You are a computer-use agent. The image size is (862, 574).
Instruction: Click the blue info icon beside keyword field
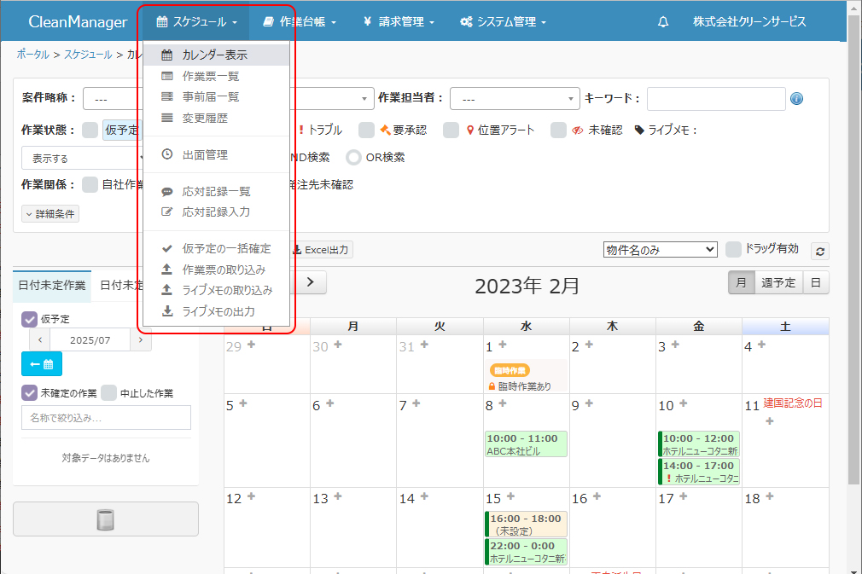pos(796,99)
